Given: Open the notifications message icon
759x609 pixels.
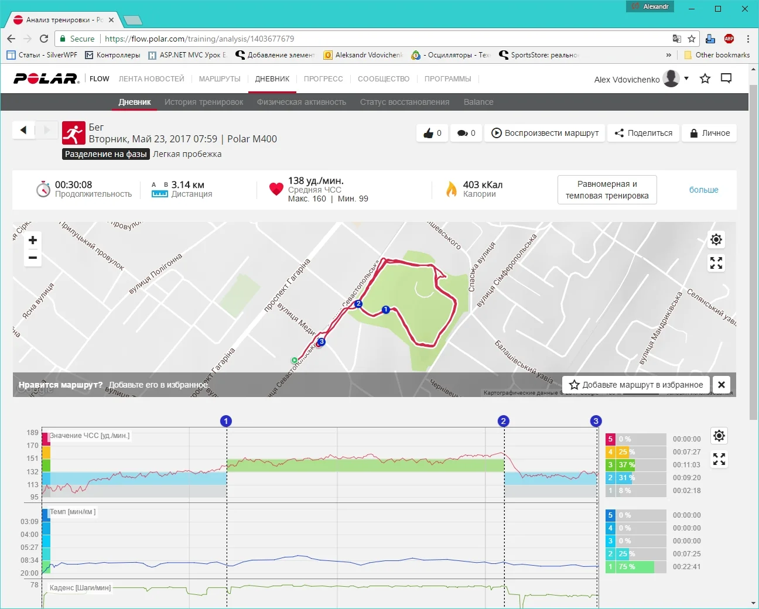Looking at the screenshot, I should coord(726,78).
